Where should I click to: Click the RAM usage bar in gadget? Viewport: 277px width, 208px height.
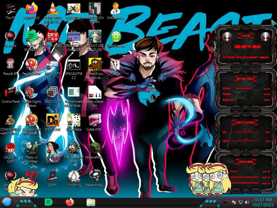tap(238, 93)
